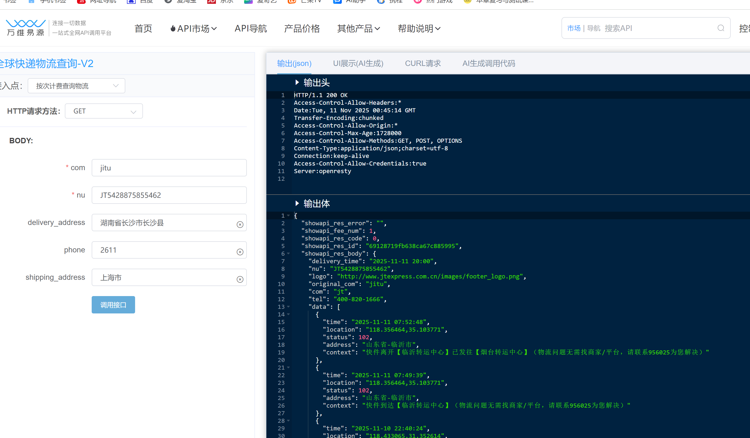This screenshot has width=750, height=438.
Task: Clear the delivery_address input using its x icon
Action: pos(240,224)
